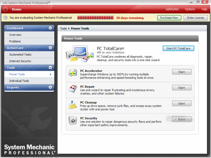Click the 'All-in-one Solution' subtitle
This screenshot has width=211, height=158.
pos(110,53)
